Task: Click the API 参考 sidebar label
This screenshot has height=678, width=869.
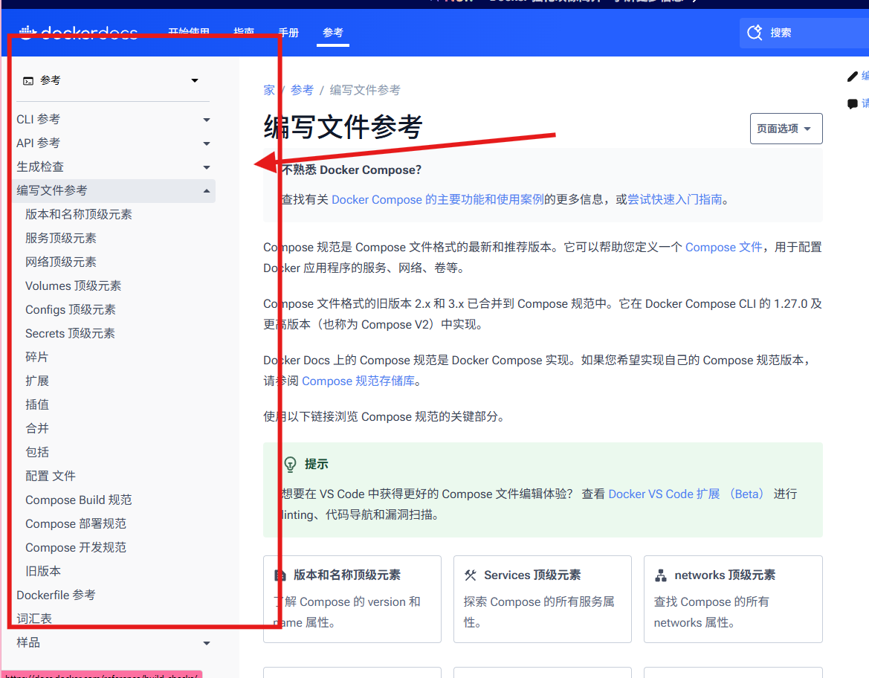Action: click(38, 143)
